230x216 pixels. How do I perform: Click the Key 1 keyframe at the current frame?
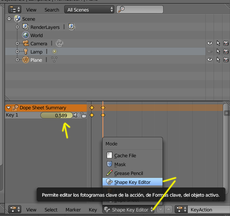[x=103, y=115]
